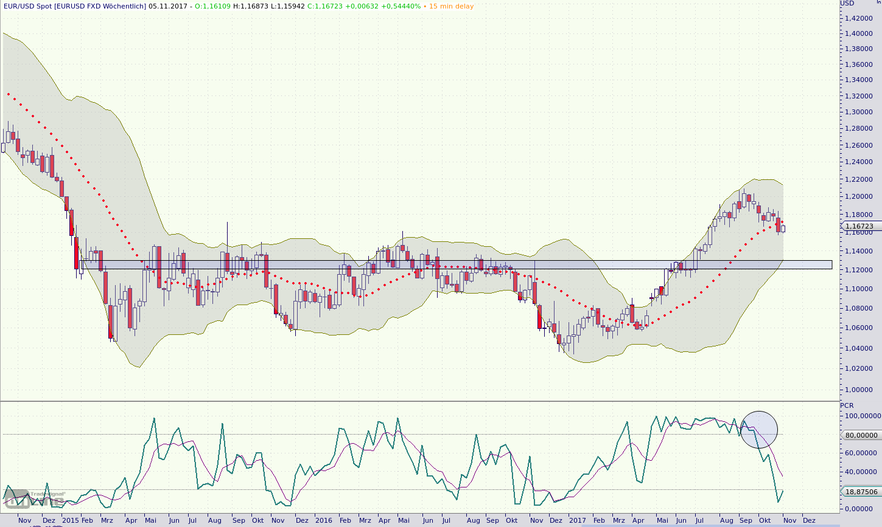Click the 80,00000 level tag on PCR axis
The image size is (882, 527).
(x=860, y=435)
